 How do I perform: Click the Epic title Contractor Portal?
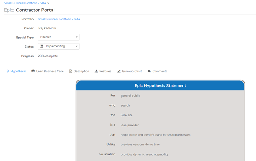pyautogui.click(x=35, y=10)
